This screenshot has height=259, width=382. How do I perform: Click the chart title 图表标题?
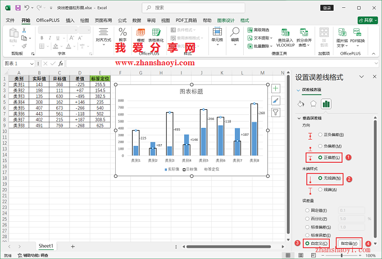pyautogui.click(x=192, y=92)
